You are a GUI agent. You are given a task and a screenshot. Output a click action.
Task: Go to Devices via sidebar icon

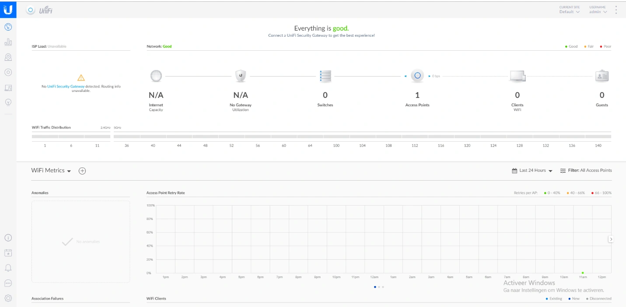point(8,73)
